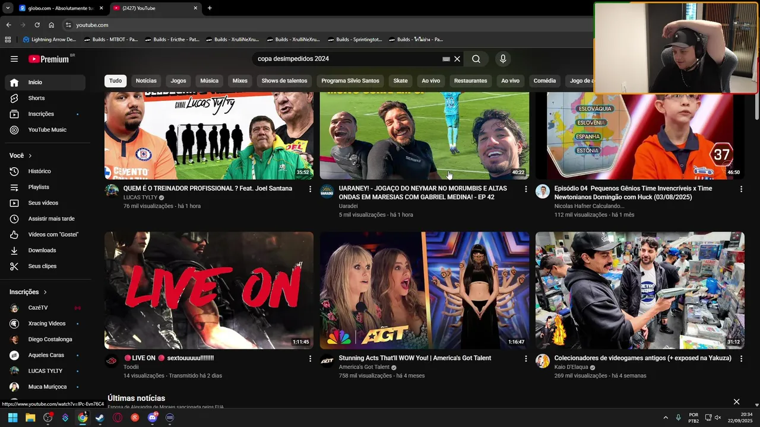Viewport: 760px width, 427px height.
Task: Open Seus vídeos in the sidebar
Action: (x=45, y=203)
